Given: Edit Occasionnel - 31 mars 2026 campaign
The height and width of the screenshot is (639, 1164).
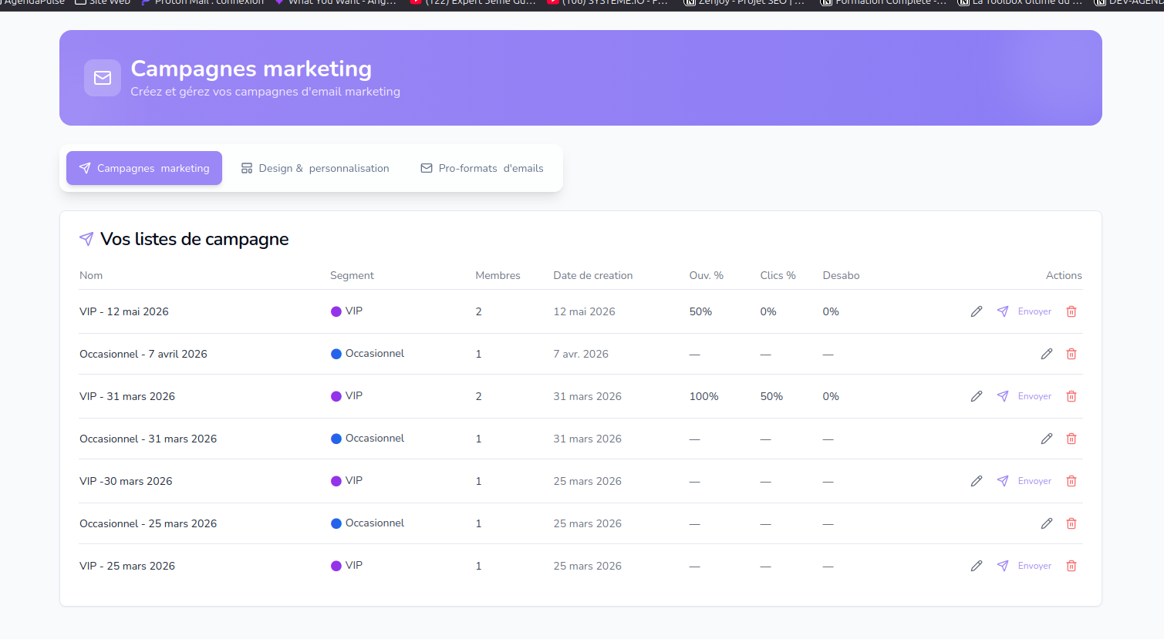Looking at the screenshot, I should (1047, 439).
